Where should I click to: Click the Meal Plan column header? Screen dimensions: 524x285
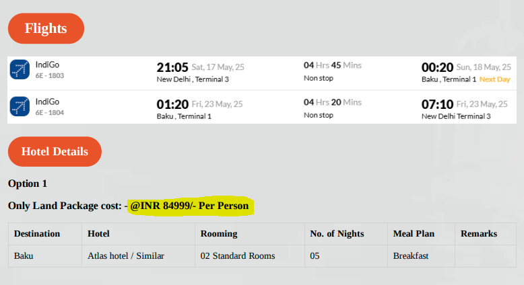tap(414, 234)
